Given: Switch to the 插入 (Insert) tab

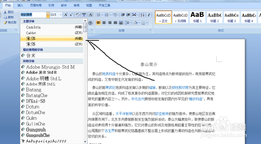Looking at the screenshot, I should [x=20, y=5].
